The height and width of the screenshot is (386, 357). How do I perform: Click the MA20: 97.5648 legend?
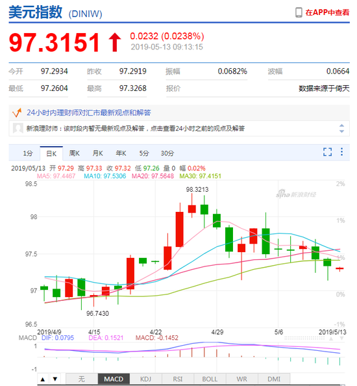tap(153, 176)
